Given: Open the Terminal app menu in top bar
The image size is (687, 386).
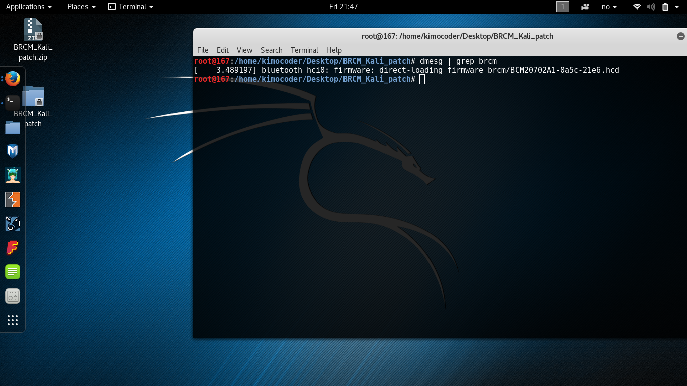Looking at the screenshot, I should [131, 7].
